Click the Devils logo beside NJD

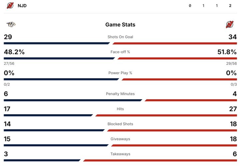tap(10, 5)
